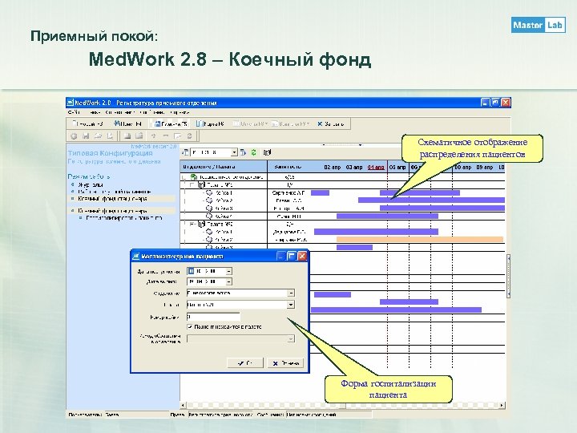Open the grayed F9 toolbar dropdown button
This screenshot has height=433, width=577.
coord(291,124)
